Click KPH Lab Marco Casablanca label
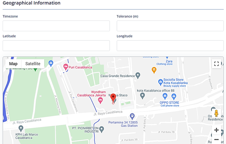 pos(27,136)
